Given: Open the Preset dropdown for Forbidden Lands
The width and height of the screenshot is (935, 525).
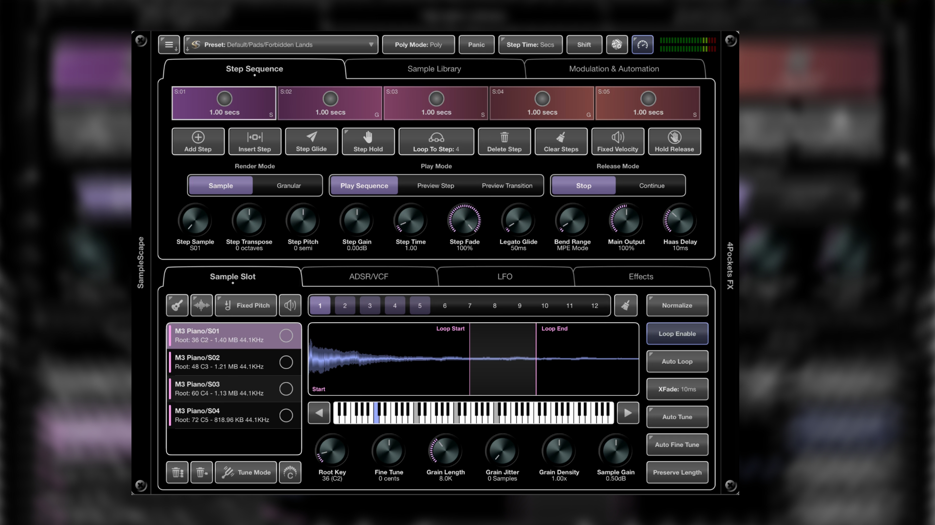Looking at the screenshot, I should tap(280, 44).
